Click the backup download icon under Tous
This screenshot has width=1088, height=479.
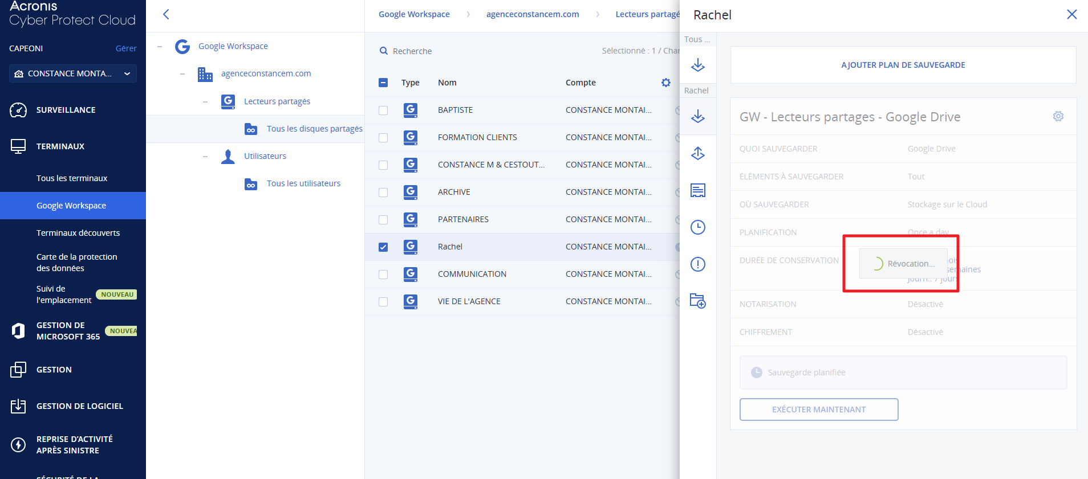click(x=698, y=65)
